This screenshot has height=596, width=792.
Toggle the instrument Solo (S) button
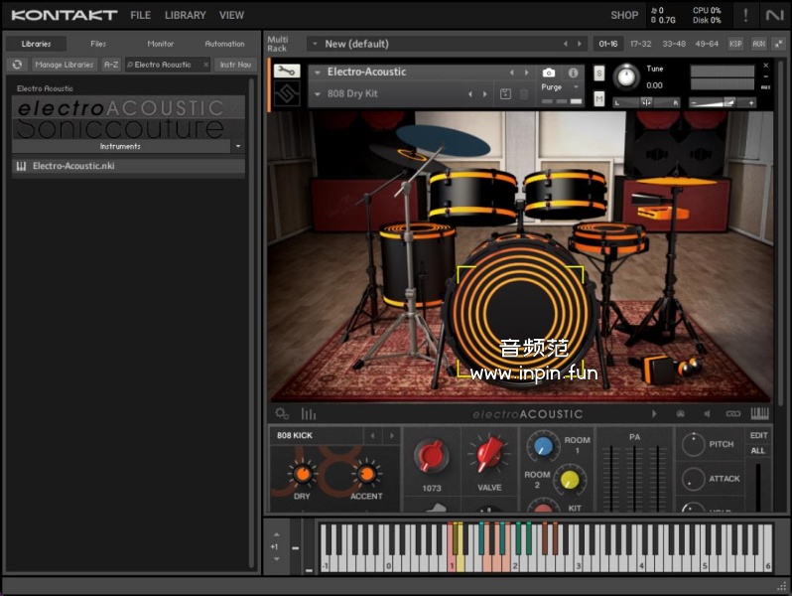599,74
